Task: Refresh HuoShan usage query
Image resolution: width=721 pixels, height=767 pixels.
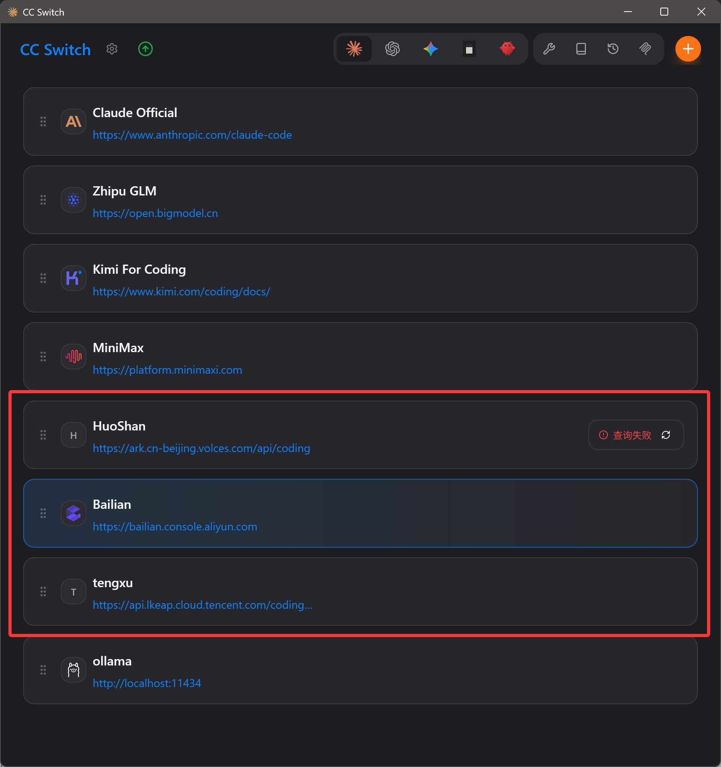Action: pyautogui.click(x=666, y=435)
